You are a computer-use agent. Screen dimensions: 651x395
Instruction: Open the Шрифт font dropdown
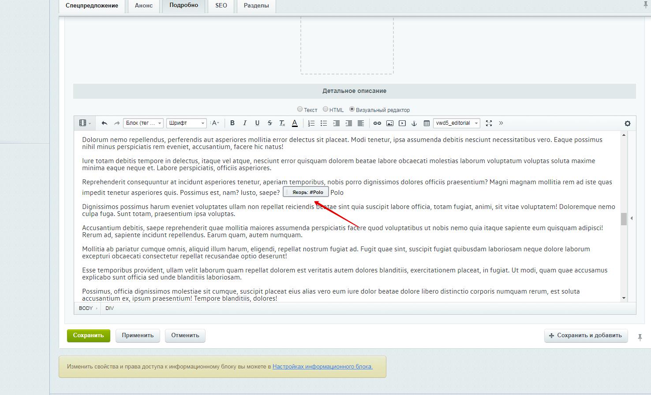coord(187,123)
